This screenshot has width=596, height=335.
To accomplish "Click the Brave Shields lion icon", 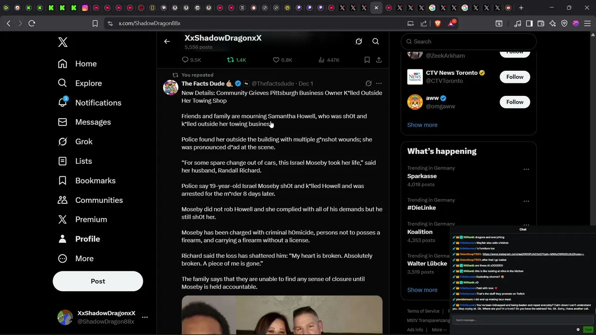I will coord(438,23).
